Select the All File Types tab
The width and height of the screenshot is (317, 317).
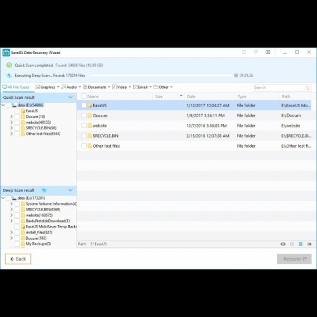[16, 87]
